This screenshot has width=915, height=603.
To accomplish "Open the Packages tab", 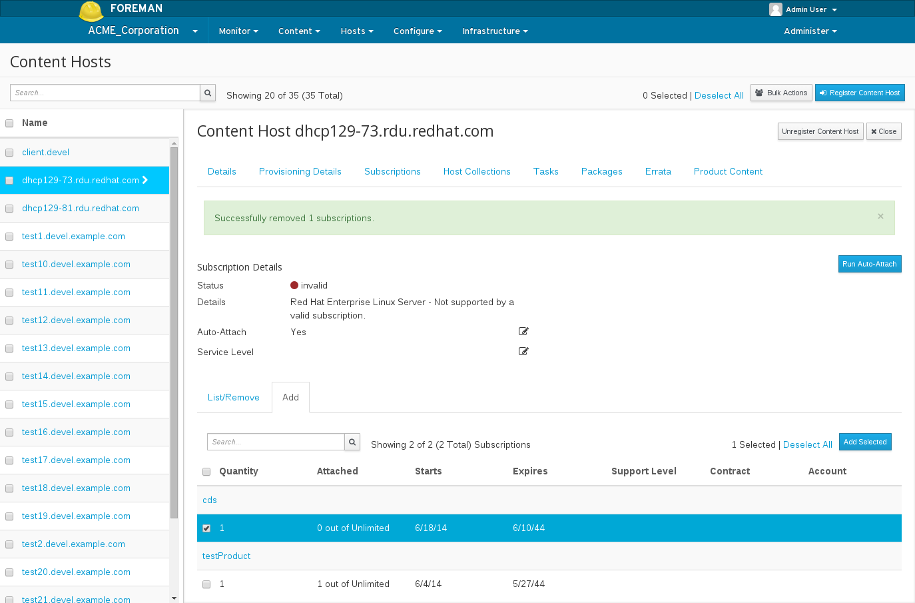I will (x=602, y=171).
